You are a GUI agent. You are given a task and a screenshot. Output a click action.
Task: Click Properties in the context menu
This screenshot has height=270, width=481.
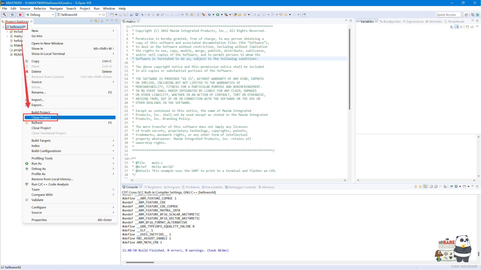pyautogui.click(x=39, y=220)
